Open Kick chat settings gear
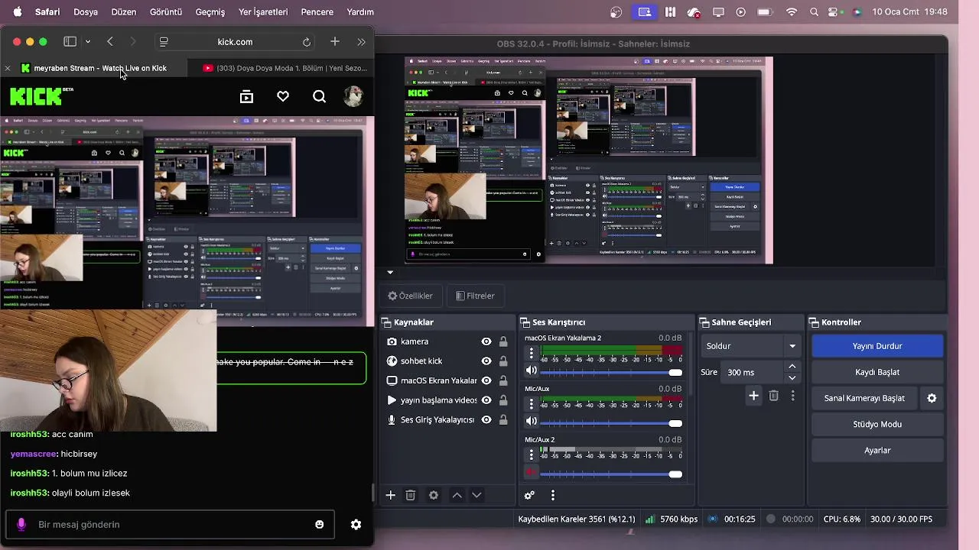Image resolution: width=979 pixels, height=550 pixels. [356, 525]
